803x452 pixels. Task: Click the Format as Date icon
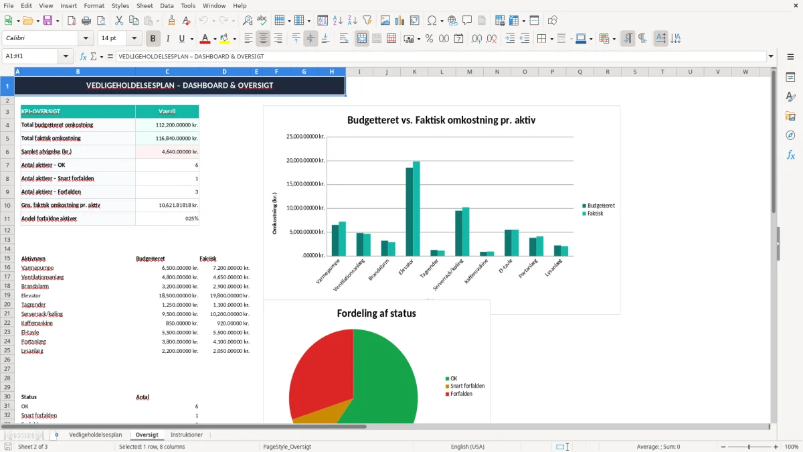pos(458,39)
